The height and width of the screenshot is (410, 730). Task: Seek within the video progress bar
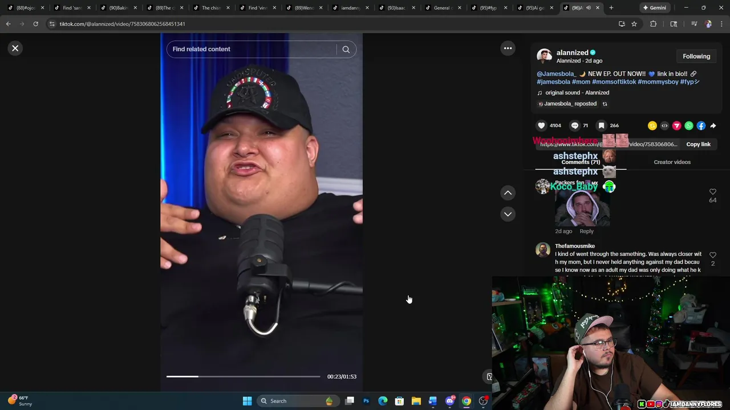[244, 376]
